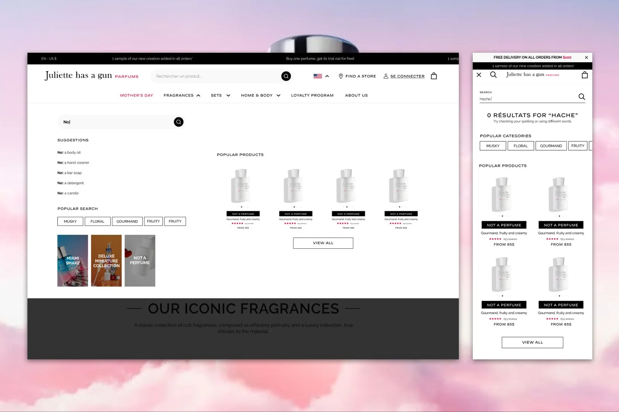Viewport: 619px width, 412px height.
Task: Click the US flag language selector icon
Action: (318, 76)
